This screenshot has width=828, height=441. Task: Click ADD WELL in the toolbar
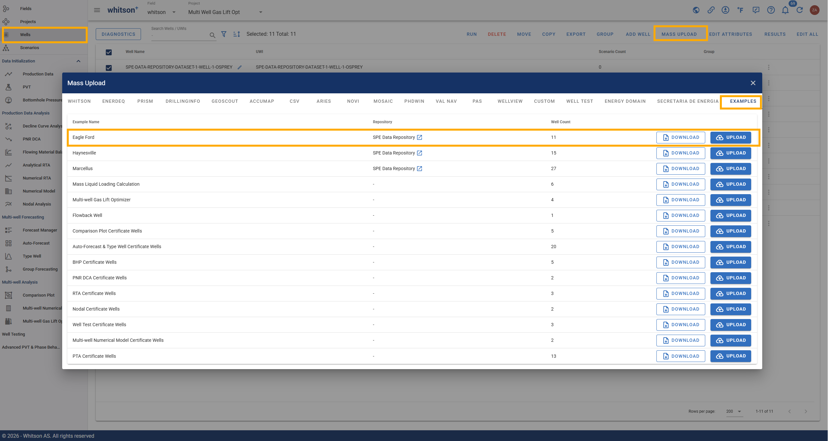638,34
